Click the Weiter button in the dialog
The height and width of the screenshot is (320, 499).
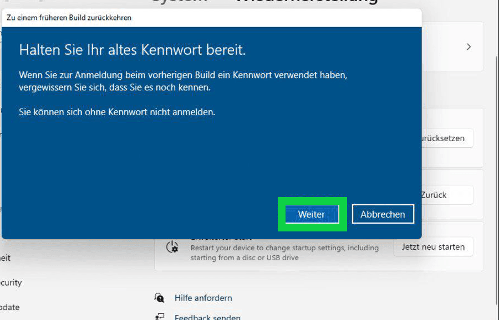coord(312,214)
